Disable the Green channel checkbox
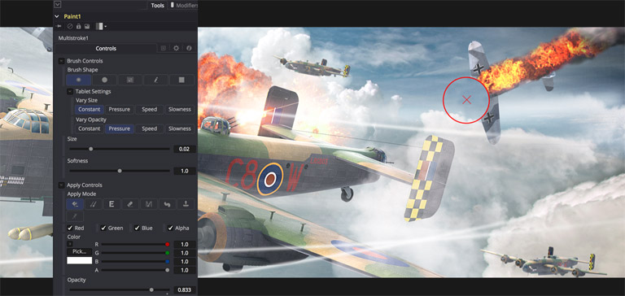The image size is (625, 296). tap(103, 229)
